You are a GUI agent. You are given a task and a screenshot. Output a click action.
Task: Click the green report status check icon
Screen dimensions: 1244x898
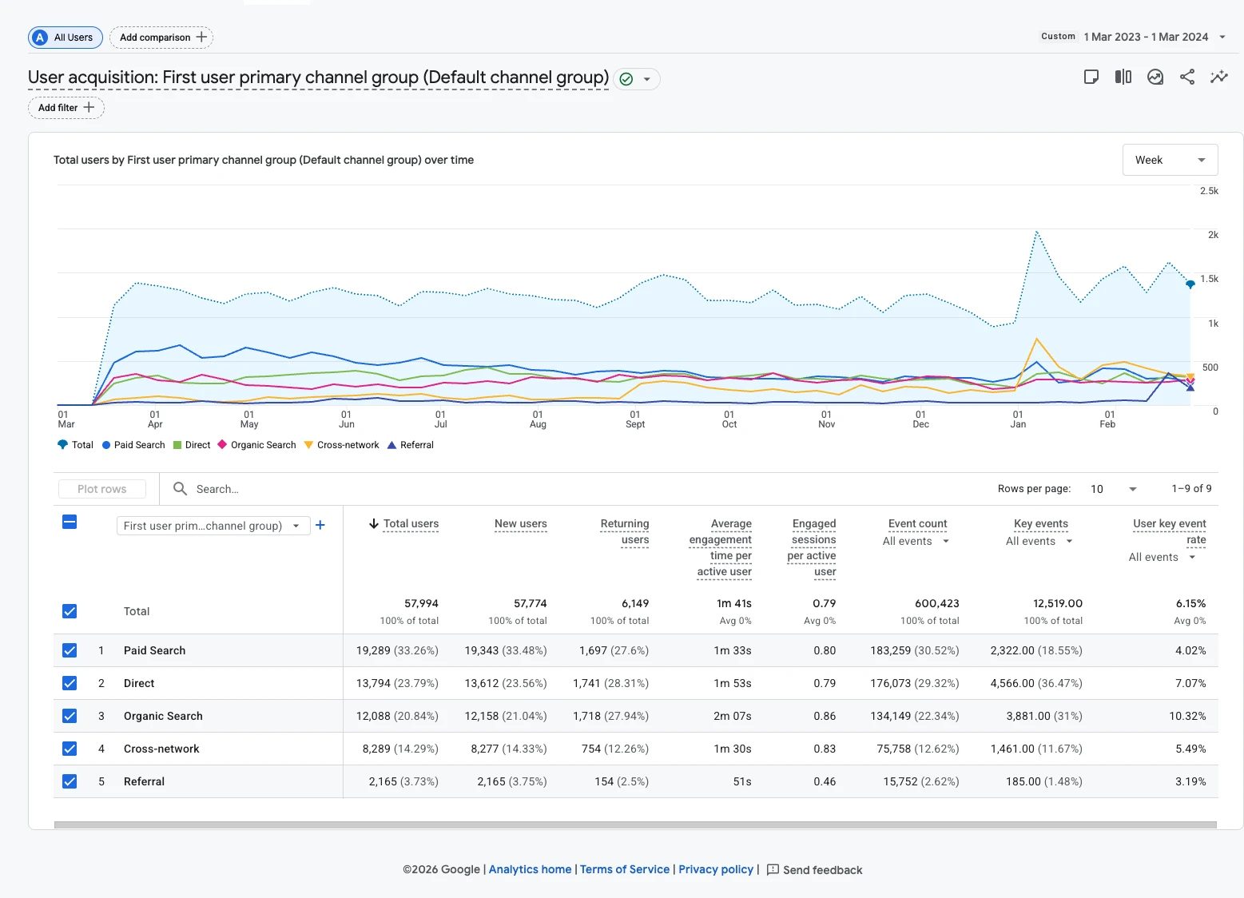point(626,79)
